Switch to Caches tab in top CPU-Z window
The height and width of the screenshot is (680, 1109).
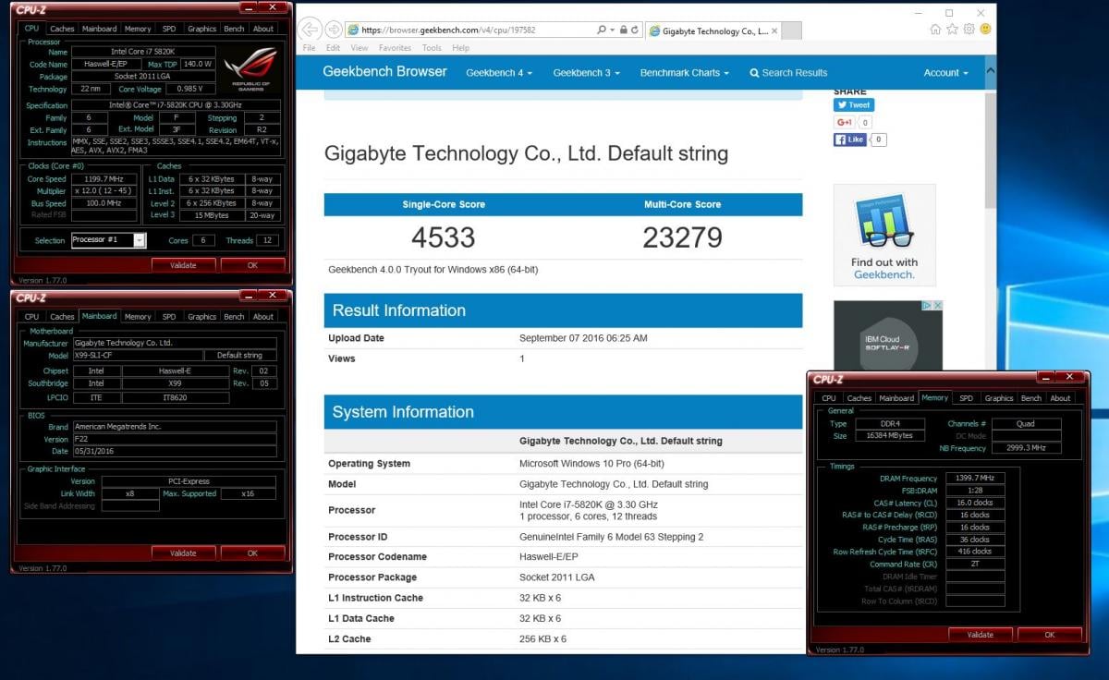[x=62, y=29]
